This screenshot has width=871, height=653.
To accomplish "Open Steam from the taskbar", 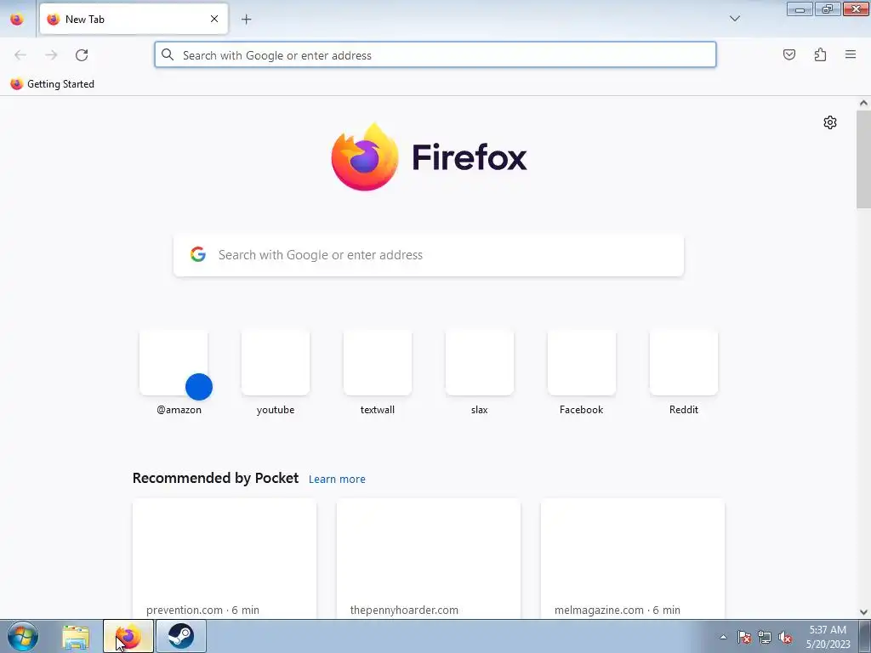I will [x=181, y=636].
